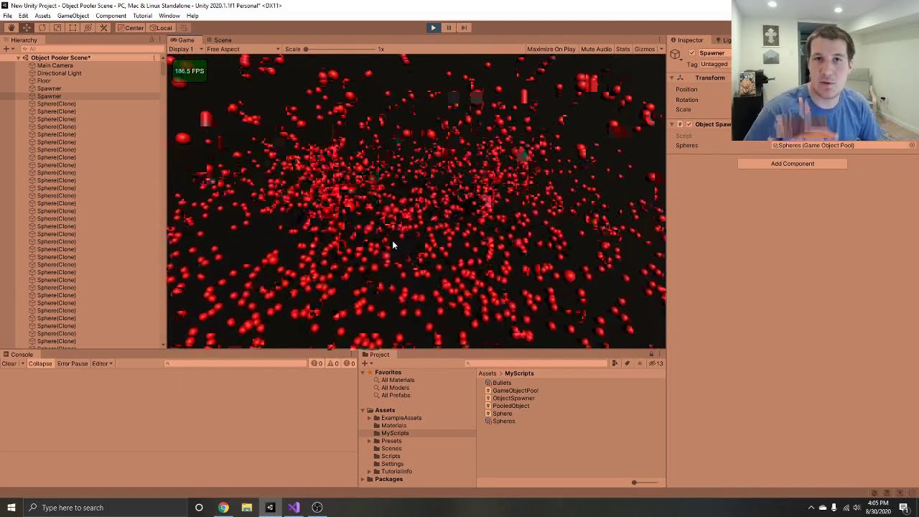Open the Untagged tag dropdown

pos(715,65)
